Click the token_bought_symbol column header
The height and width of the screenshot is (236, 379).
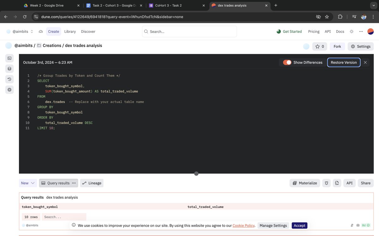[40, 207]
